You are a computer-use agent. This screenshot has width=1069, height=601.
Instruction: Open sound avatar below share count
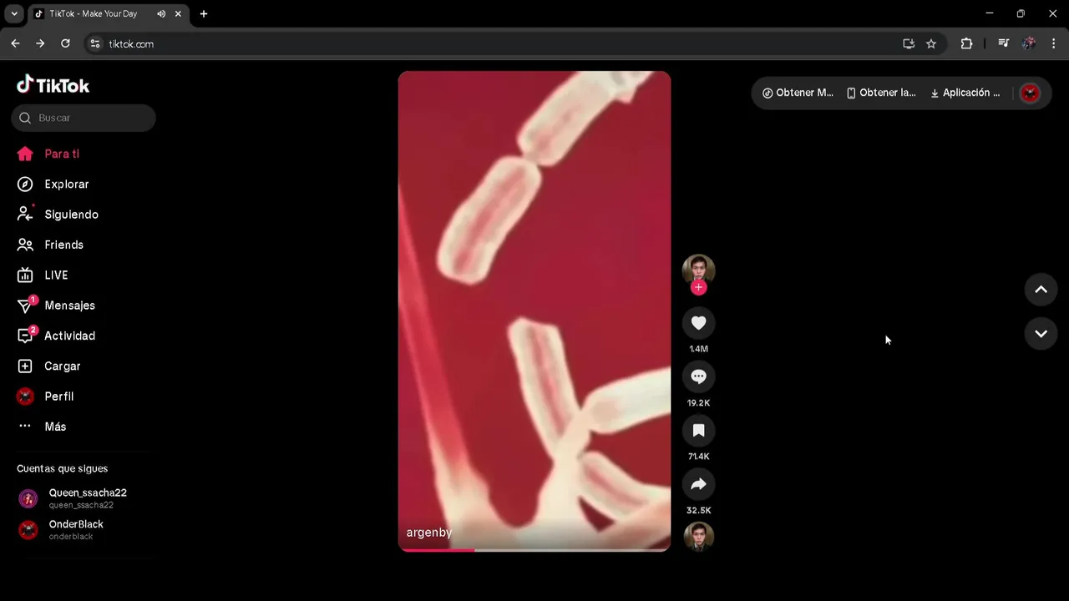(x=699, y=537)
